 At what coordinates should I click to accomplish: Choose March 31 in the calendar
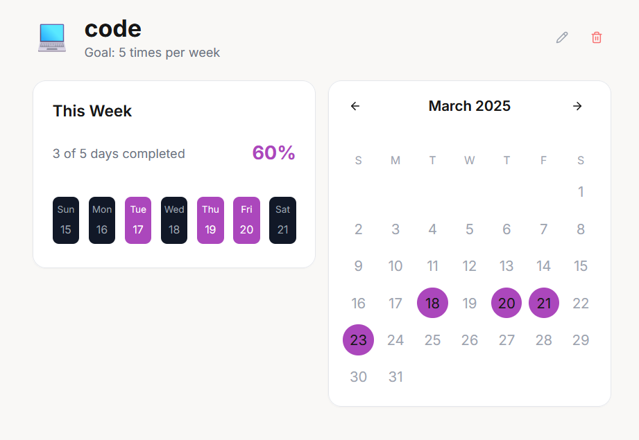[x=395, y=377]
